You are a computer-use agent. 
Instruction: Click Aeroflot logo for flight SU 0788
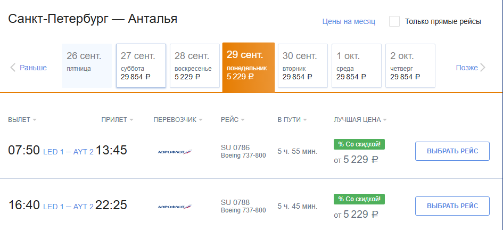[x=175, y=206]
